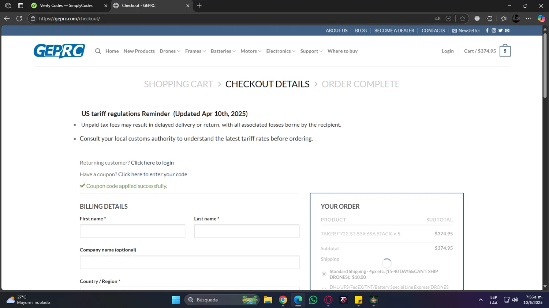Image resolution: width=549 pixels, height=308 pixels.
Task: Launch File Explorer from taskbar
Action: coord(268,300)
